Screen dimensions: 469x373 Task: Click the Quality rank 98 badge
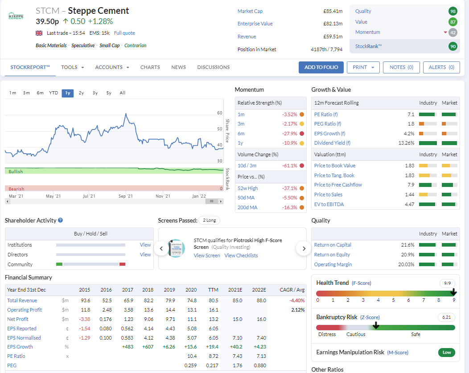click(453, 11)
